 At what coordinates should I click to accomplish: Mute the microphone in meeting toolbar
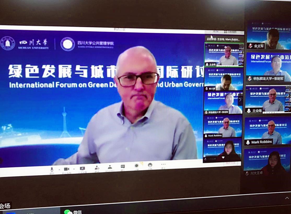click(52, 170)
